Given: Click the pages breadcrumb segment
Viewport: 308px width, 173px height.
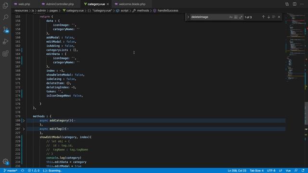Looking at the screenshot, I should click(53, 11).
